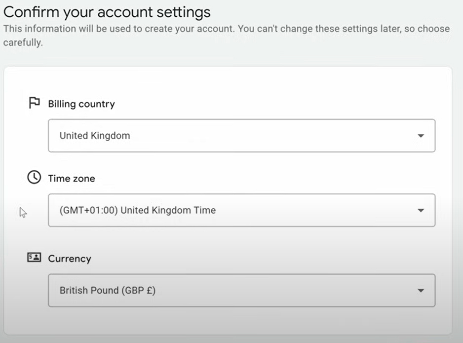463x343 pixels.
Task: Click the Time zone label
Action: click(72, 179)
